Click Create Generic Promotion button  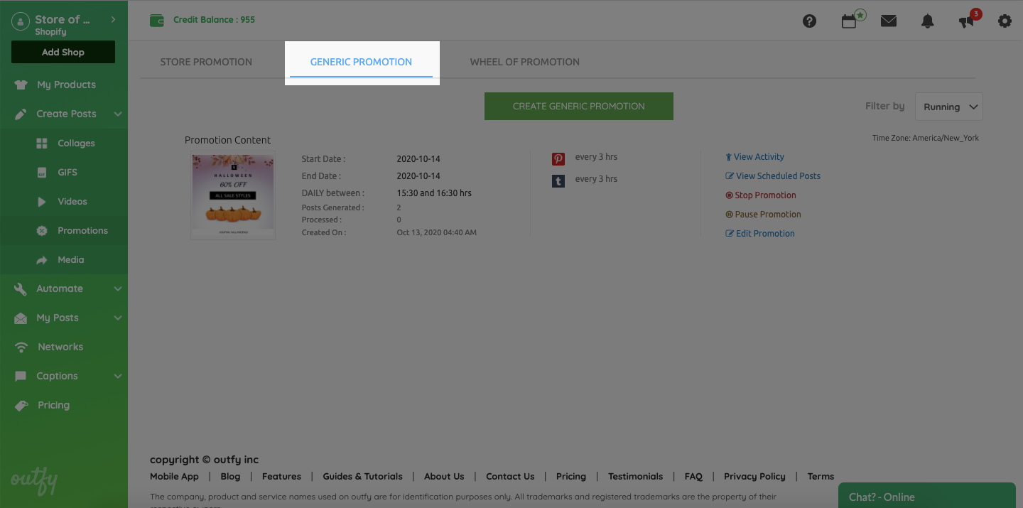(578, 106)
